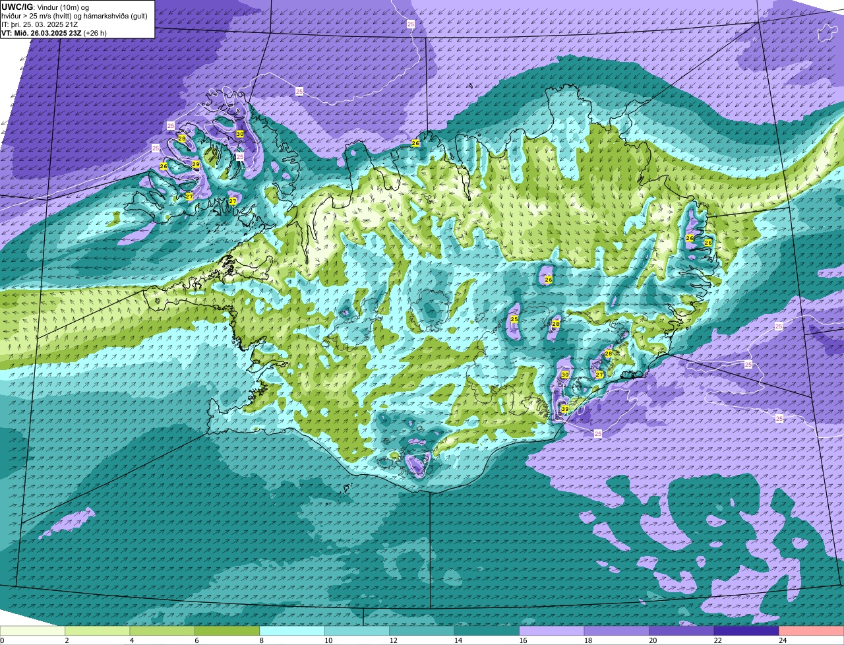Viewport: 844px width, 645px height.
Task: Click legend tick label "6"
Action: coord(196,640)
